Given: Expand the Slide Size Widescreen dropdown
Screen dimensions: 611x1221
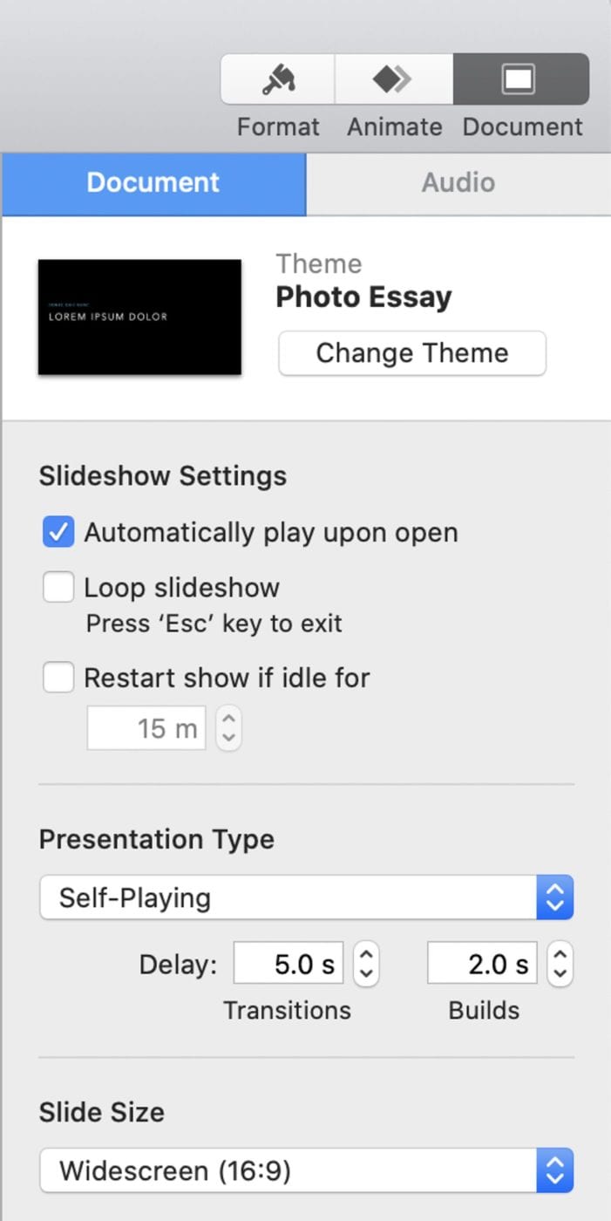Looking at the screenshot, I should (306, 1170).
